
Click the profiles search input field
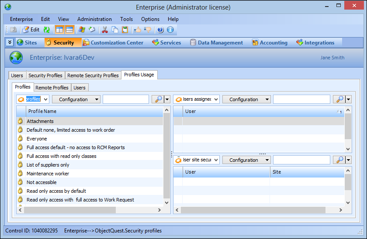click(126, 99)
